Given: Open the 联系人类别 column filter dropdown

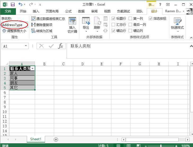Looking at the screenshot, I should 33,68.
